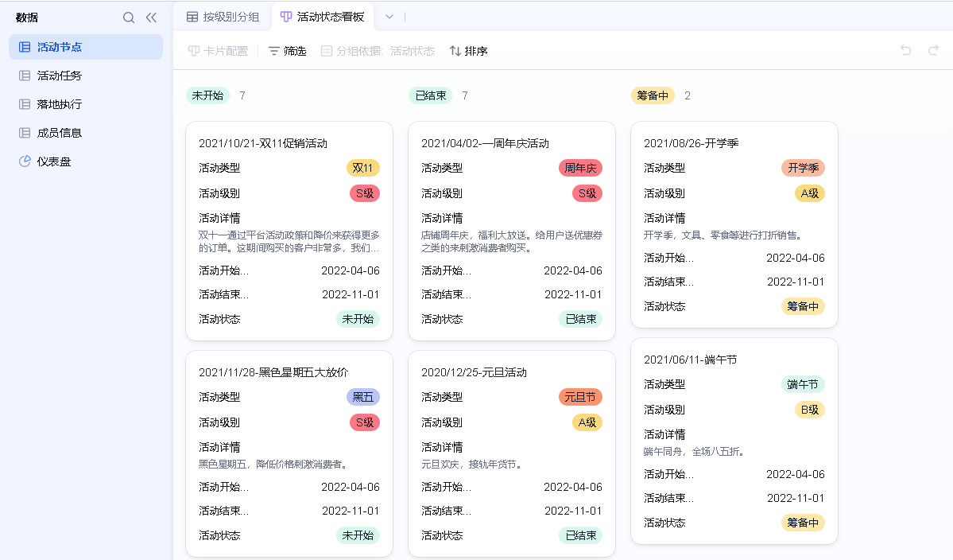Open 成员信息 table in sidebar

[59, 133]
